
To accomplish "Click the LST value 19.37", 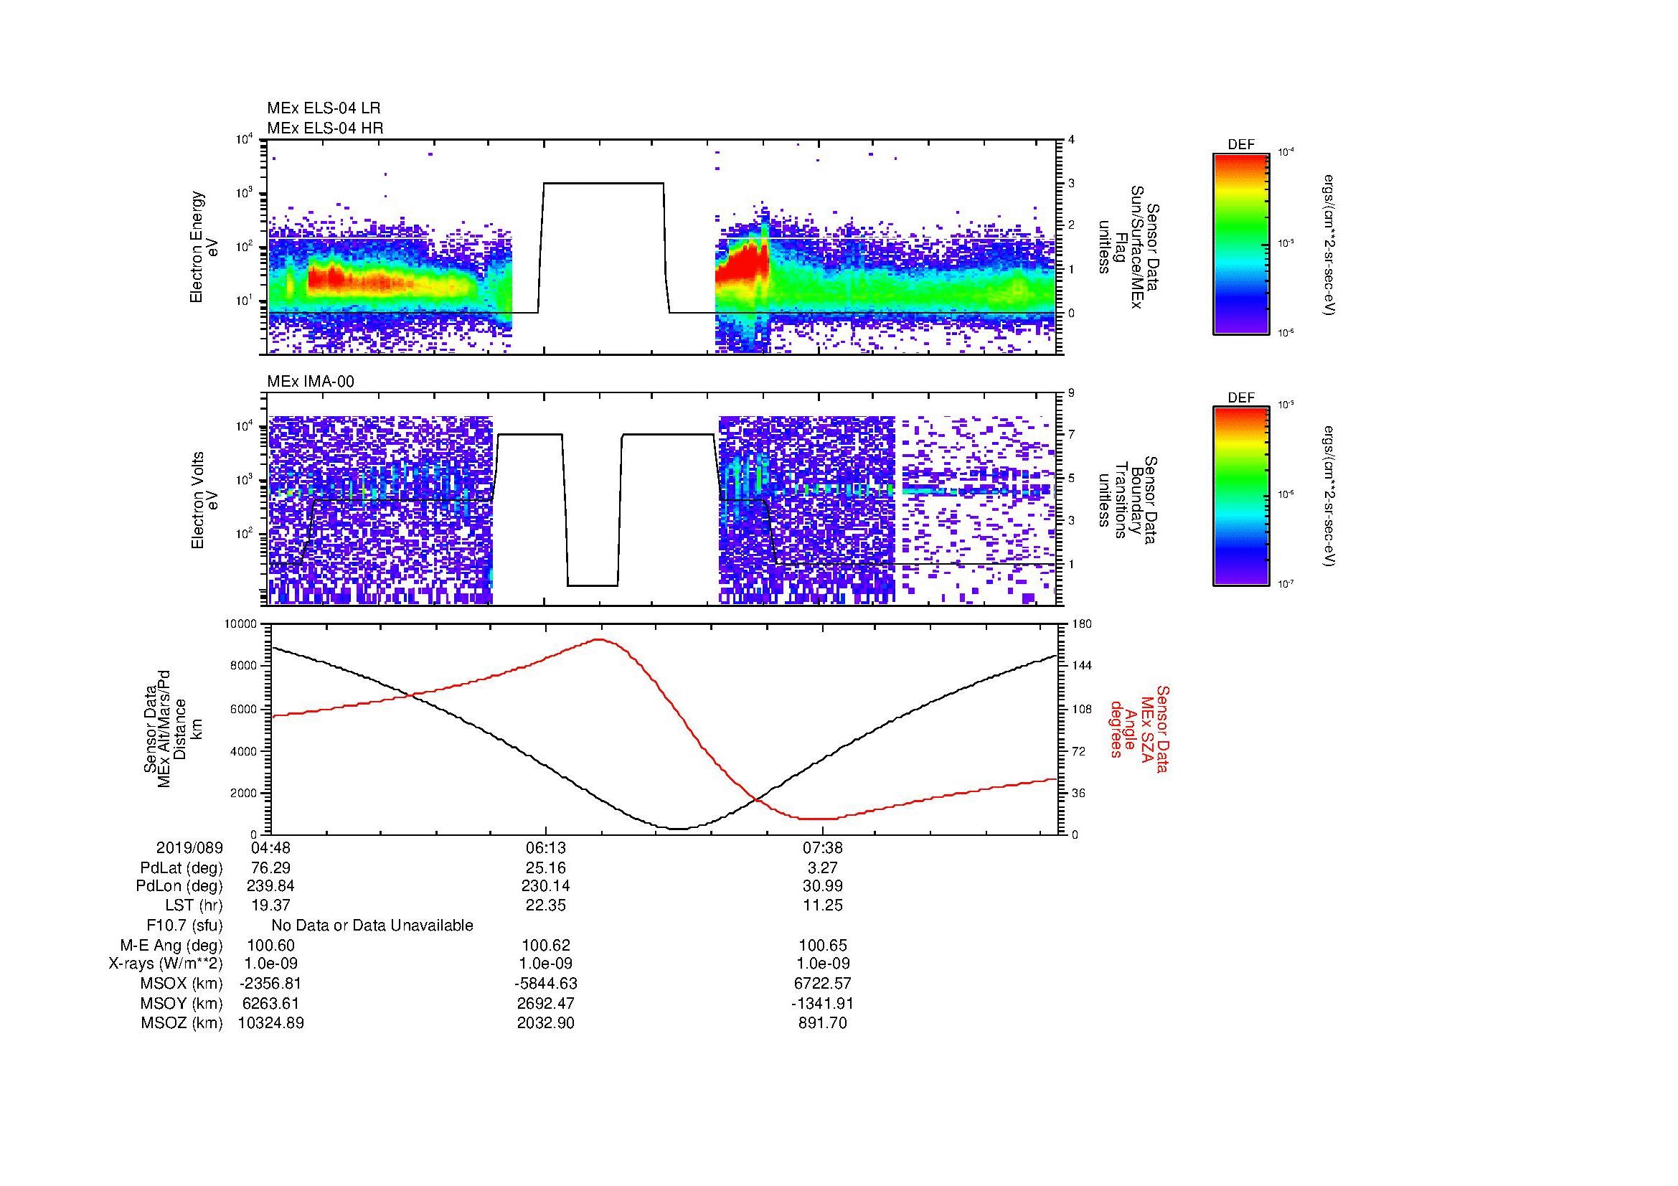I will pyautogui.click(x=270, y=905).
